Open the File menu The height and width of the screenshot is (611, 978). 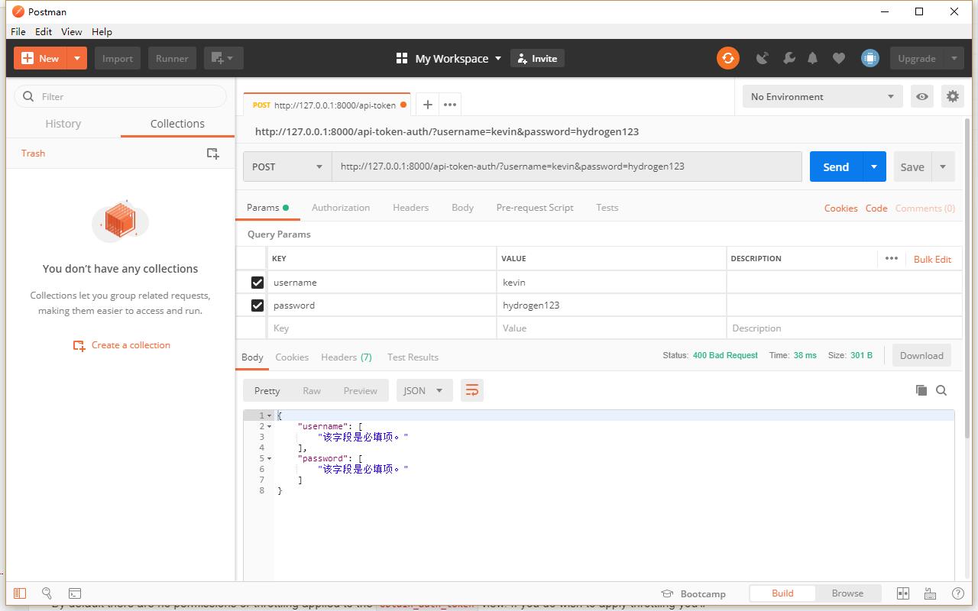(18, 31)
